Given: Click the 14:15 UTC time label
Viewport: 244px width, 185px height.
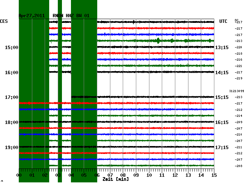Looking at the screenshot, I should pyautogui.click(x=222, y=73).
